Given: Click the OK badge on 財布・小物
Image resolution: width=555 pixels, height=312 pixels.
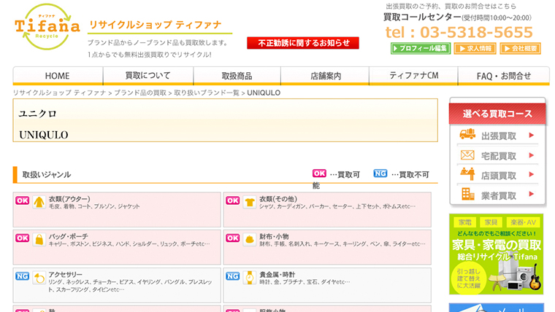Looking at the screenshot, I should (232, 238).
